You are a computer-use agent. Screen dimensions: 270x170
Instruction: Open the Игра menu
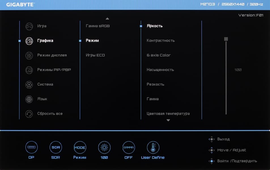[42, 26]
